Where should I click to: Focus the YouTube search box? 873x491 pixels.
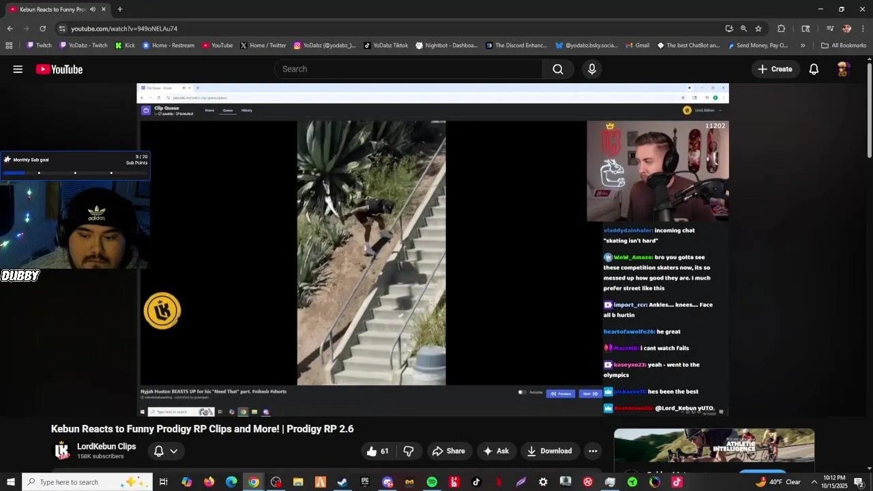(408, 69)
